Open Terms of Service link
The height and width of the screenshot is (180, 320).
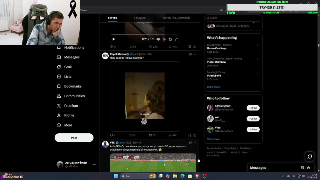coord(214,148)
